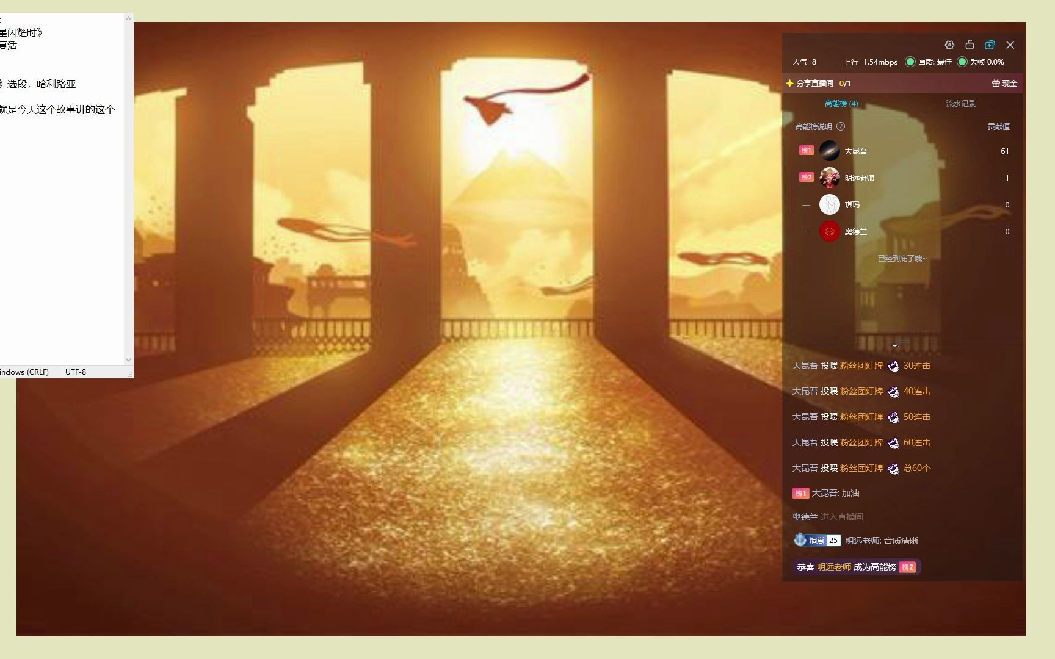The image size is (1055, 659).
Task: Click the 人气 8 popularity counter
Action: tap(804, 62)
